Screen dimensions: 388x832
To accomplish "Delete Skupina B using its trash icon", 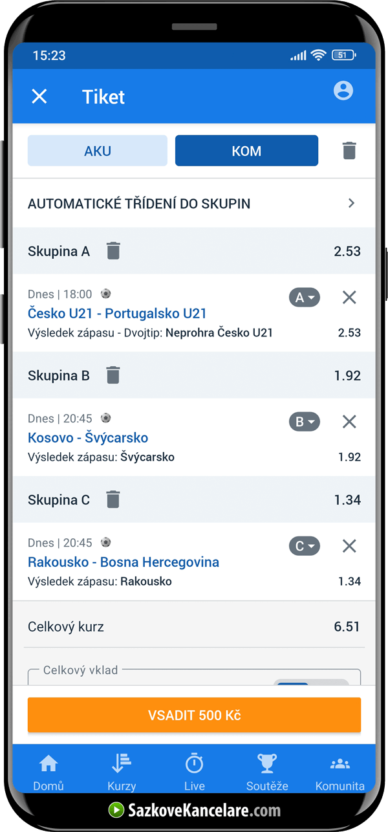I will [113, 375].
